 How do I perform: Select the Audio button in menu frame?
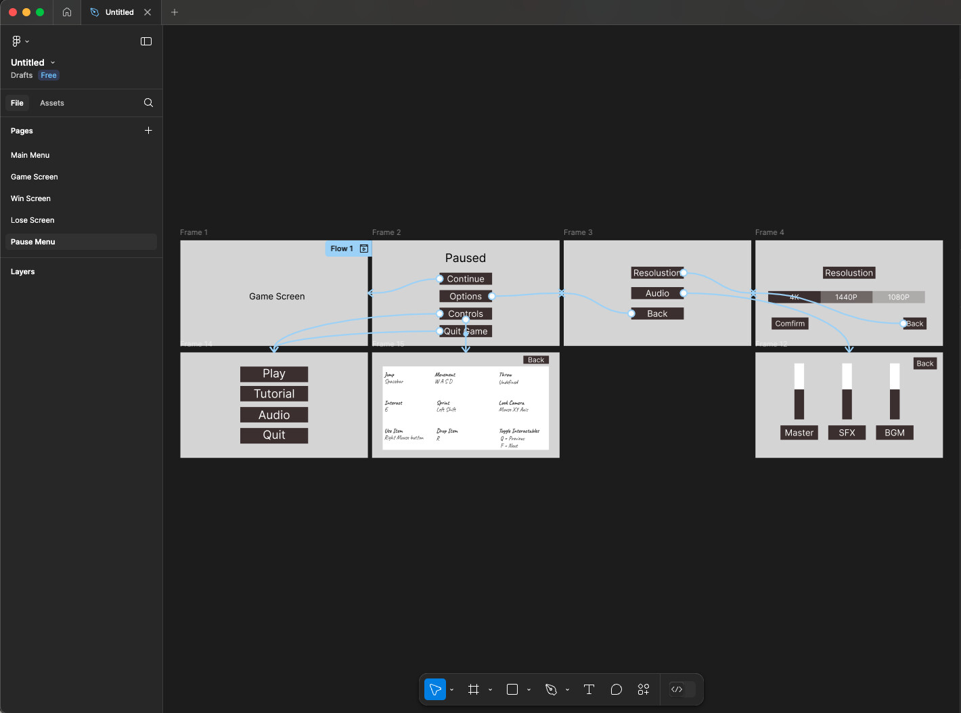pyautogui.click(x=274, y=415)
